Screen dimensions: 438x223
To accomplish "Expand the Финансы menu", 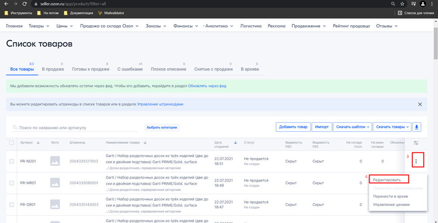I will click(185, 26).
